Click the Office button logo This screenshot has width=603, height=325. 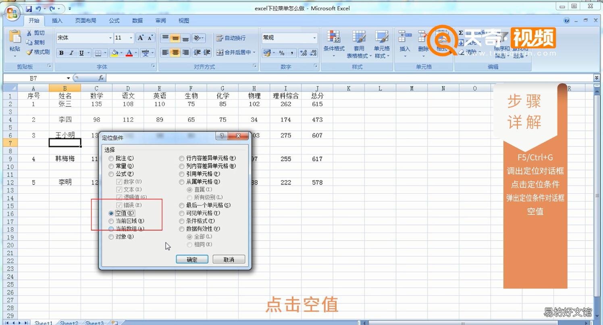[x=12, y=13]
